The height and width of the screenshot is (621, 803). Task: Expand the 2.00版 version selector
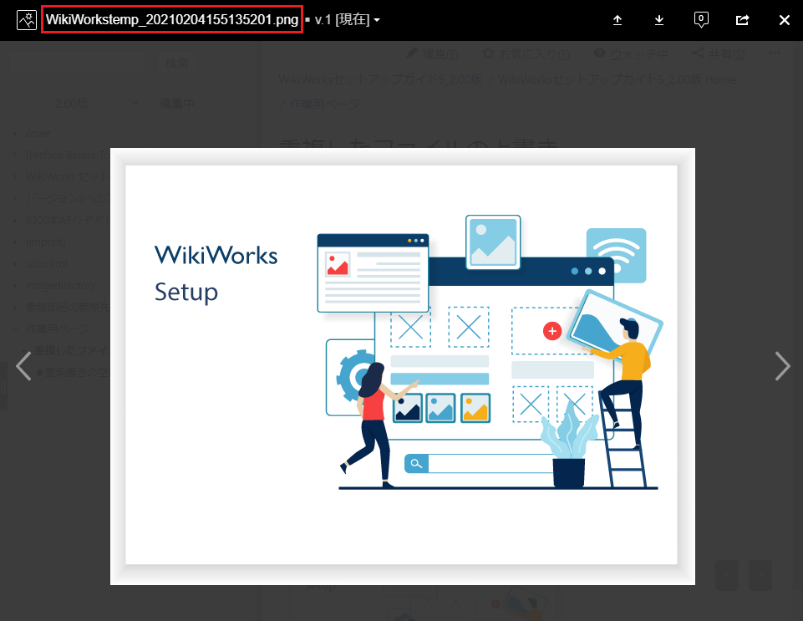click(x=96, y=104)
